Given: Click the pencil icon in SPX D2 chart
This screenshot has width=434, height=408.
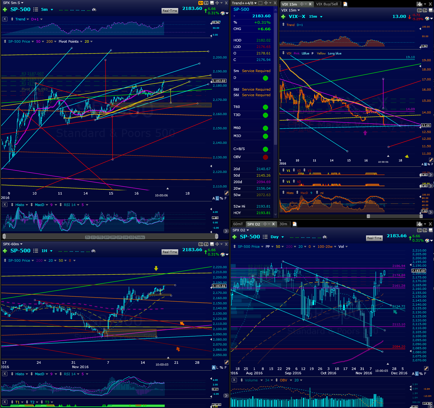Looking at the screenshot, I should (x=426, y=368).
